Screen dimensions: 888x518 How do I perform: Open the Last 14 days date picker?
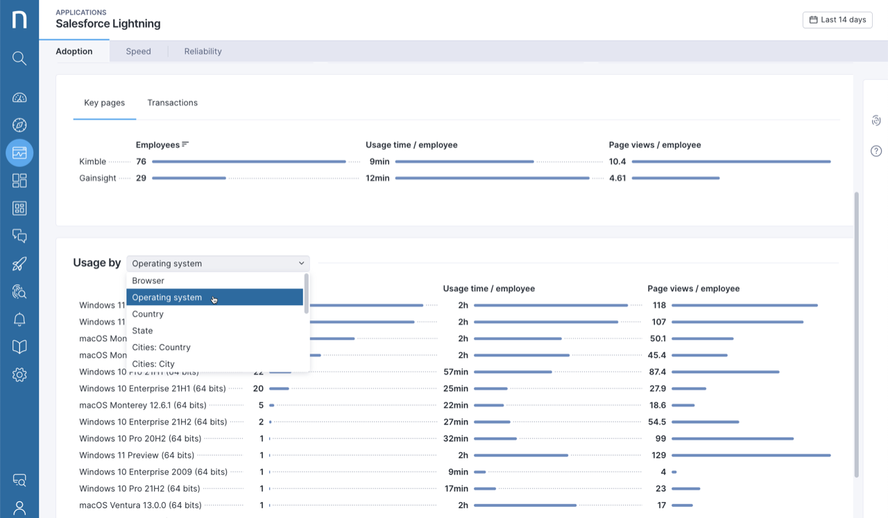pos(837,20)
